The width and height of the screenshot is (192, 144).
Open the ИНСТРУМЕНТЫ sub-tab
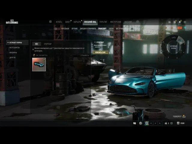pyautogui.click(x=121, y=29)
